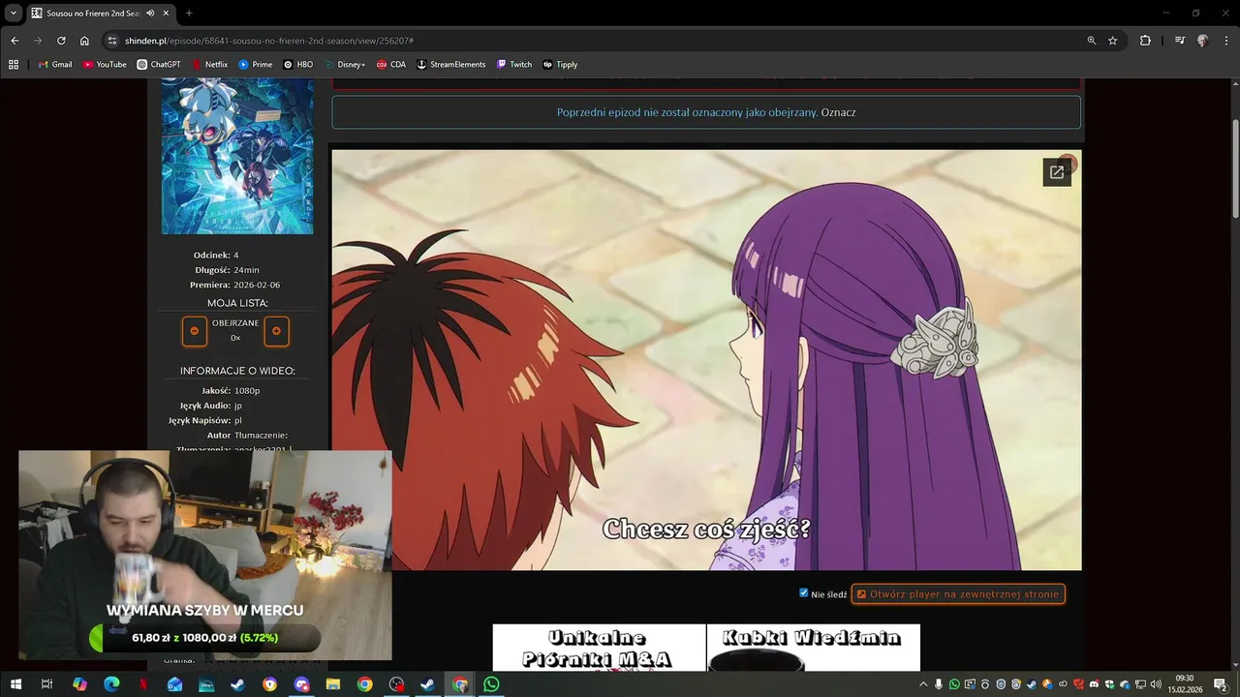Open the ChatGPT bookmark
Screen dimensions: 1240x697
[x=159, y=65]
